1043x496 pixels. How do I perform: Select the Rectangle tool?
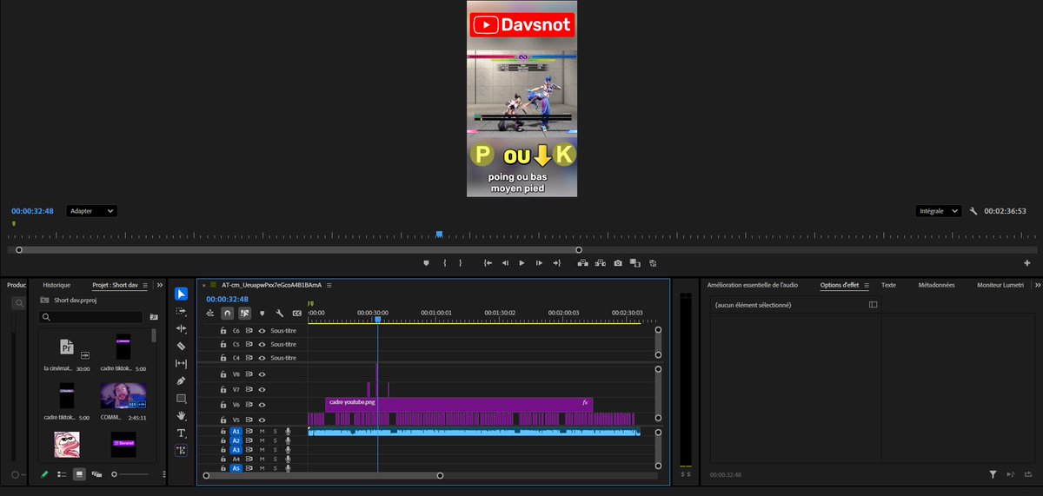(x=181, y=398)
